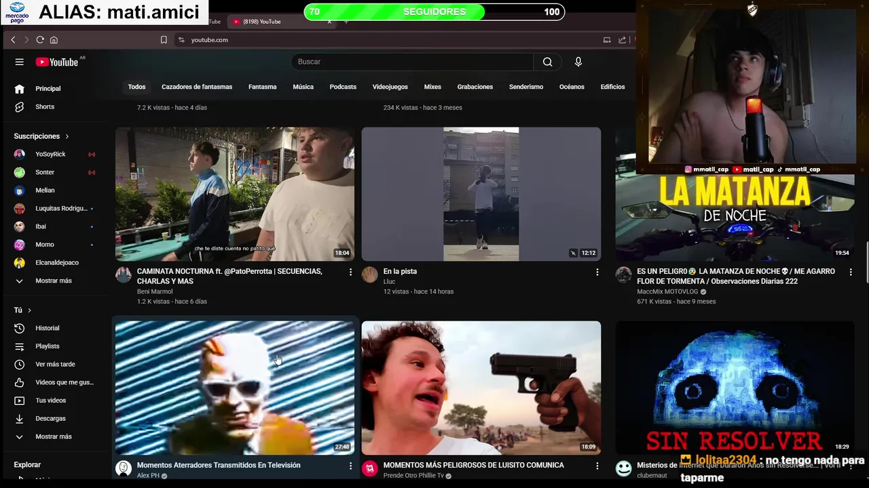Close the YouTube browser tab
The height and width of the screenshot is (488, 869).
coord(329,22)
